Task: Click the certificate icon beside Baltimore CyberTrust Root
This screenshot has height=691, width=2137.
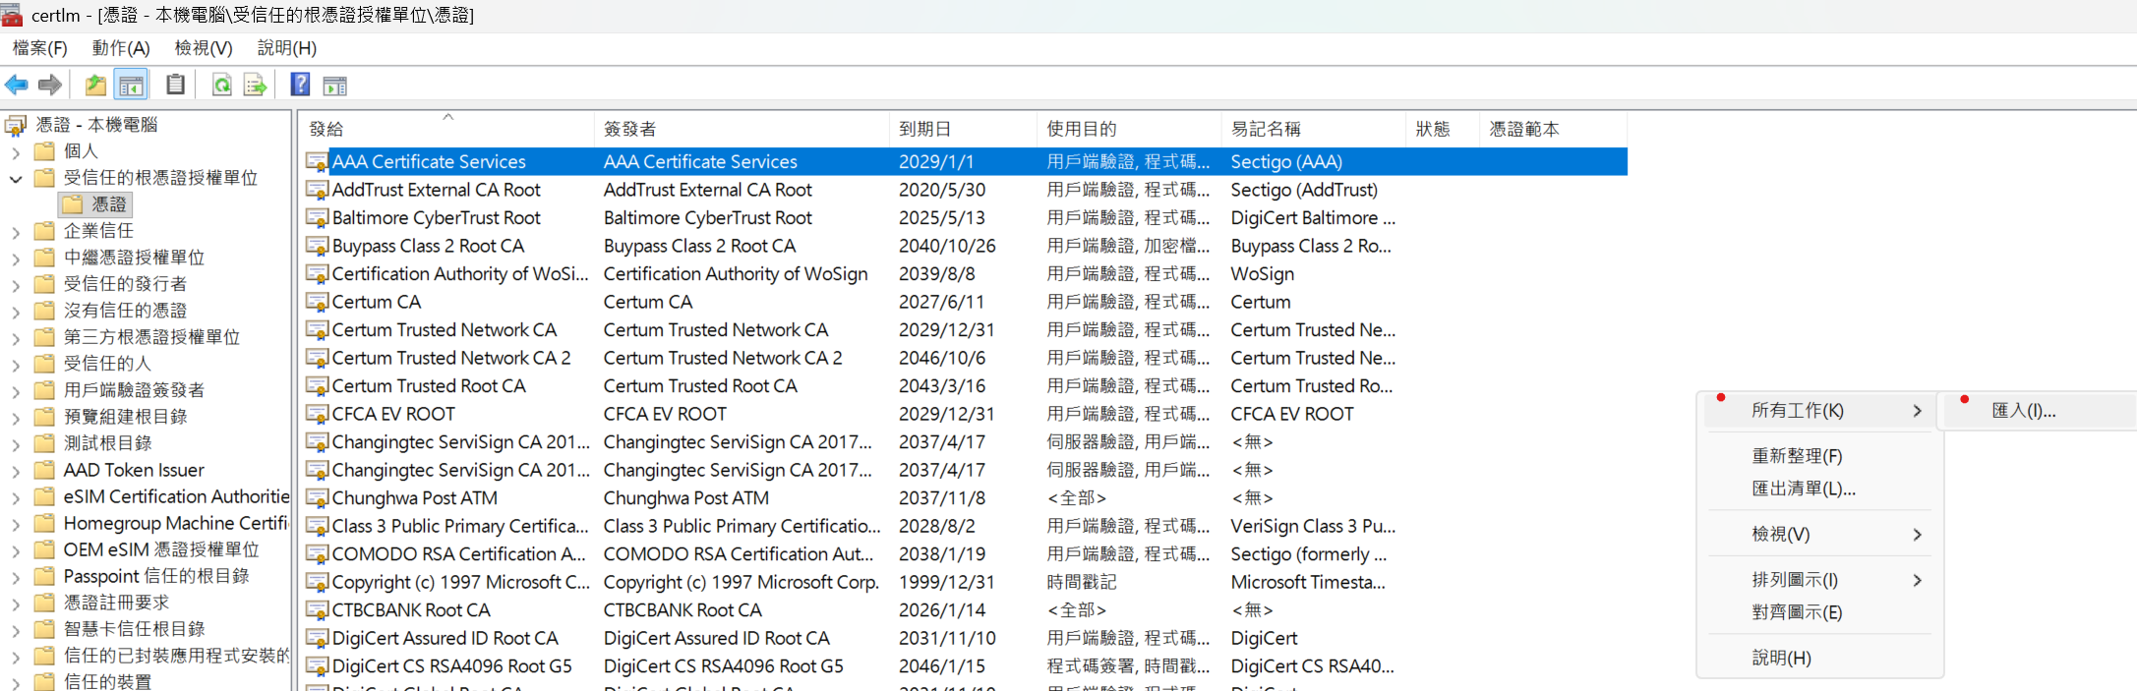Action: [317, 217]
